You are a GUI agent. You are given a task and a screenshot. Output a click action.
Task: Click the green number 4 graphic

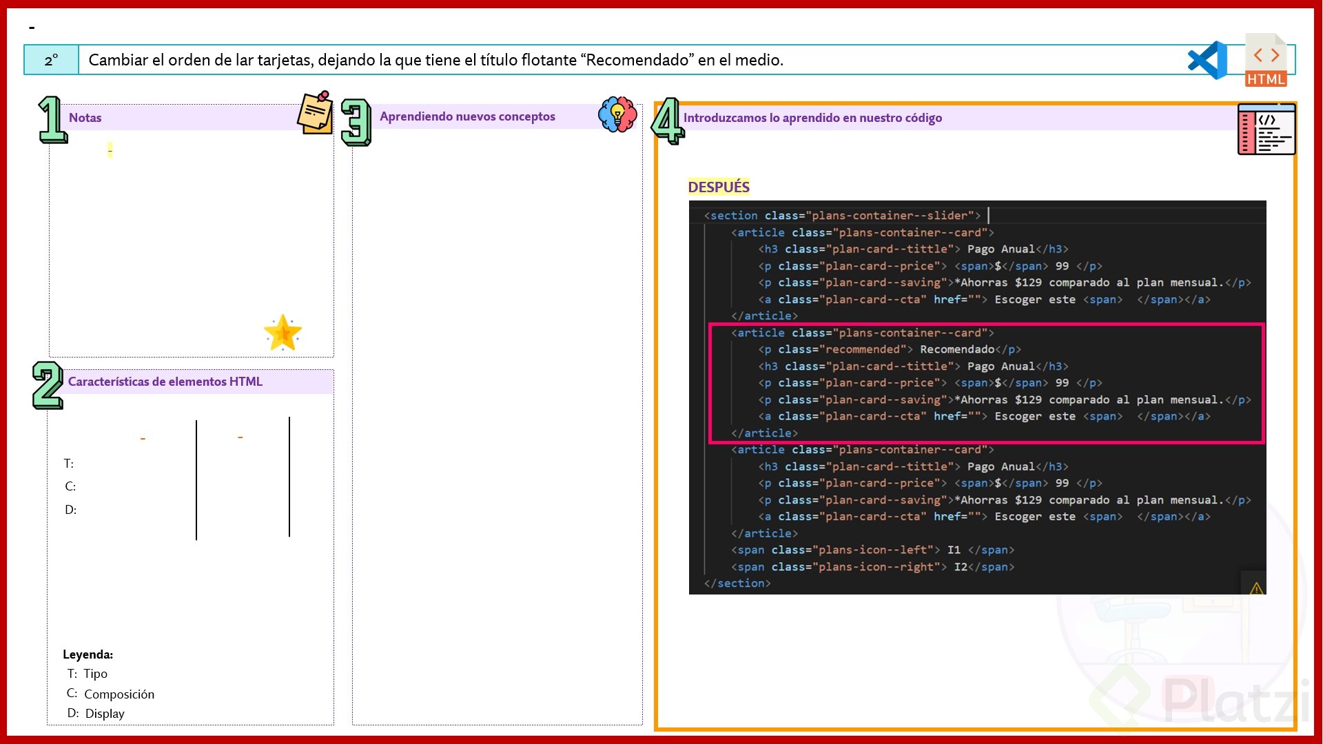point(668,121)
